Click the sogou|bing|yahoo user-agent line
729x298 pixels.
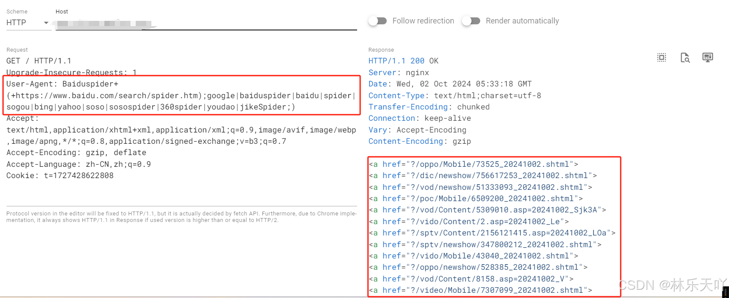click(151, 107)
